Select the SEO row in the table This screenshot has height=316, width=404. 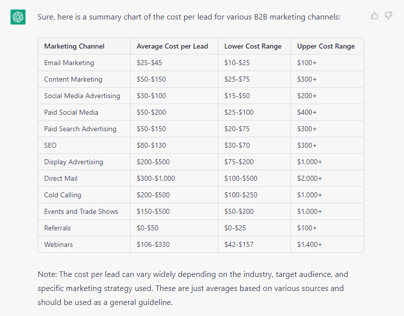50,145
